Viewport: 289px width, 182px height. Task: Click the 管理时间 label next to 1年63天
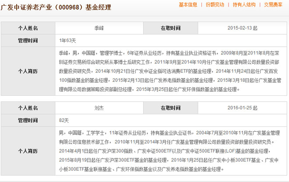28,41
